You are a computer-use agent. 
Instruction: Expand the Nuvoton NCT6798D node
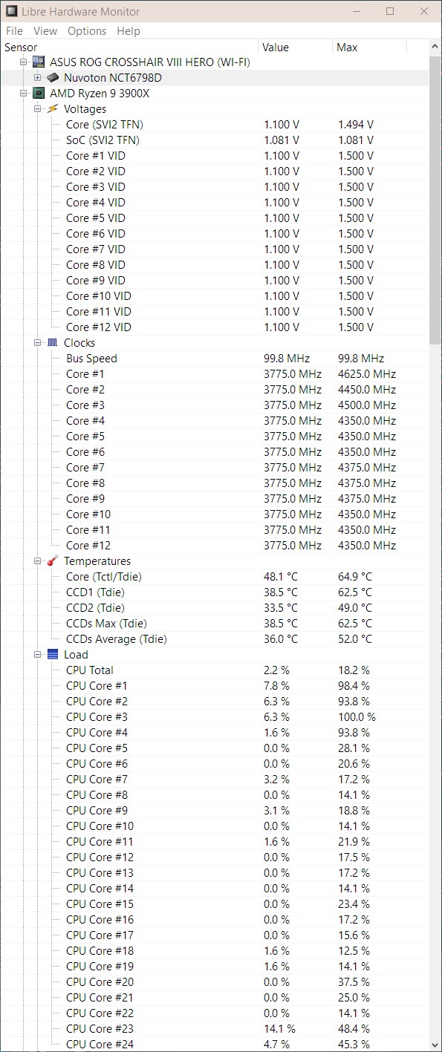click(38, 77)
